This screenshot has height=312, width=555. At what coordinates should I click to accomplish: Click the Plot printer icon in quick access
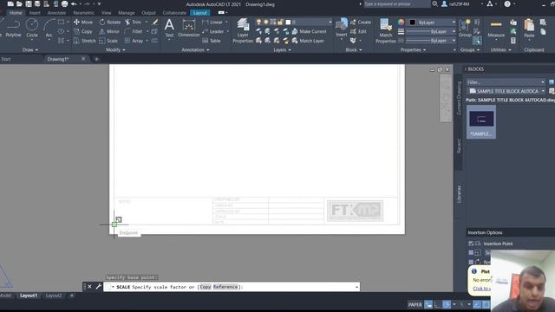pos(64,3)
